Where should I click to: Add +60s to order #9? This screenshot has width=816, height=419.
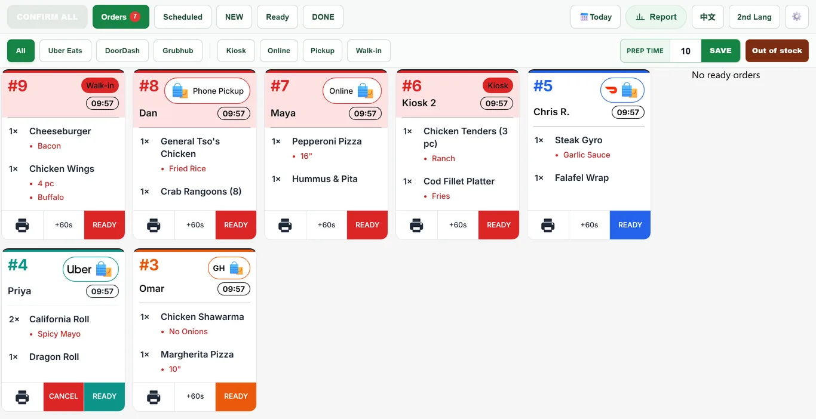(63, 225)
